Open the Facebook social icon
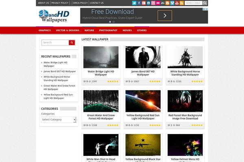 click(139, 3)
